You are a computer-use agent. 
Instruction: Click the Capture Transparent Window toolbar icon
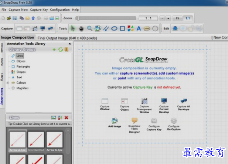(35, 29)
